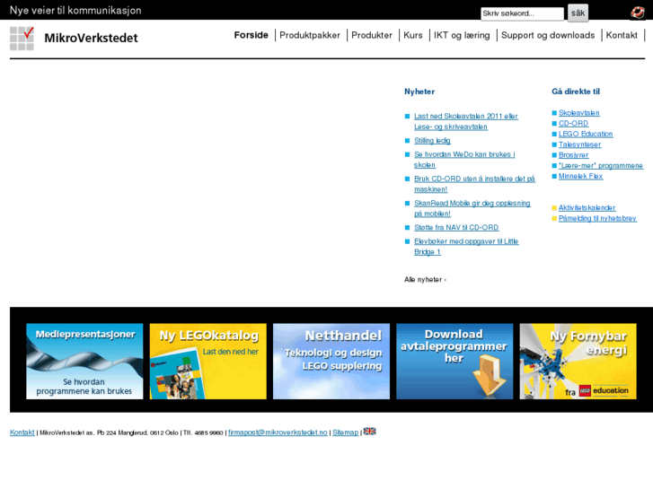Open the Minnelek Flex quick link

click(580, 176)
